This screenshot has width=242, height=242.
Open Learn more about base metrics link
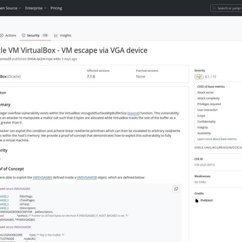(217, 139)
